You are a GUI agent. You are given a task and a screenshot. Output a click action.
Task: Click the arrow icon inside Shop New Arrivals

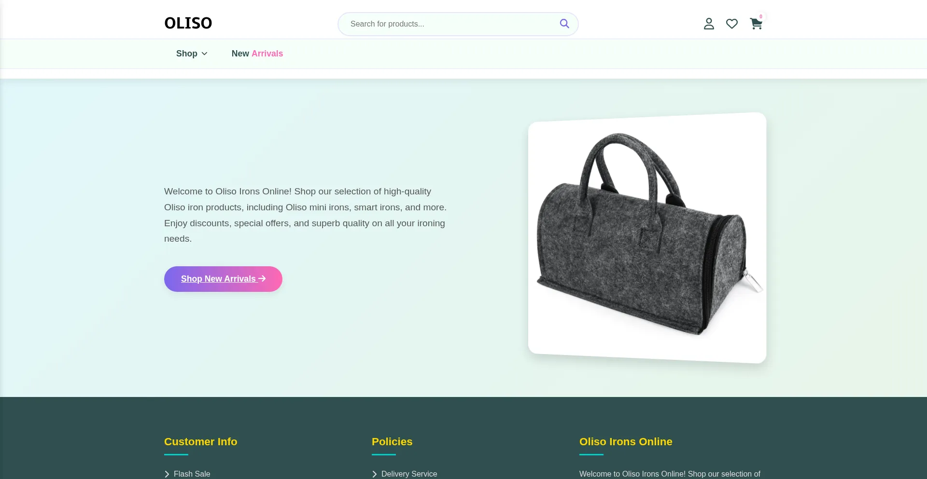point(261,278)
